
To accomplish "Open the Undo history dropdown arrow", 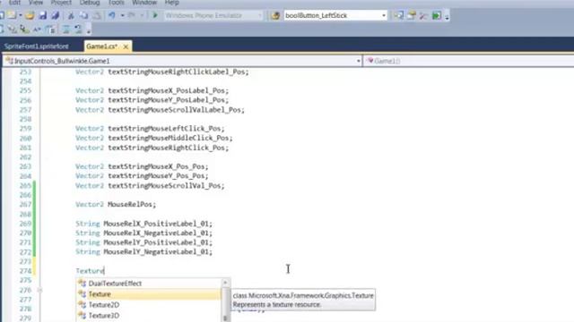I will pos(122,16).
